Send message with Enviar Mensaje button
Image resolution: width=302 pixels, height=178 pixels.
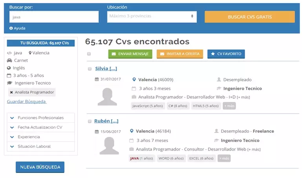tap(130, 54)
